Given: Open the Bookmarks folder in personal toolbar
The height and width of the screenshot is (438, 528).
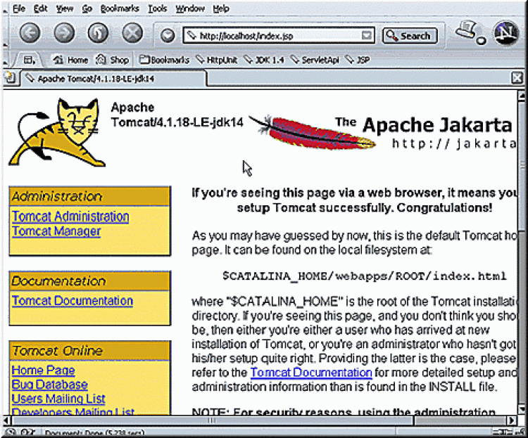Looking at the screenshot, I should [x=165, y=60].
